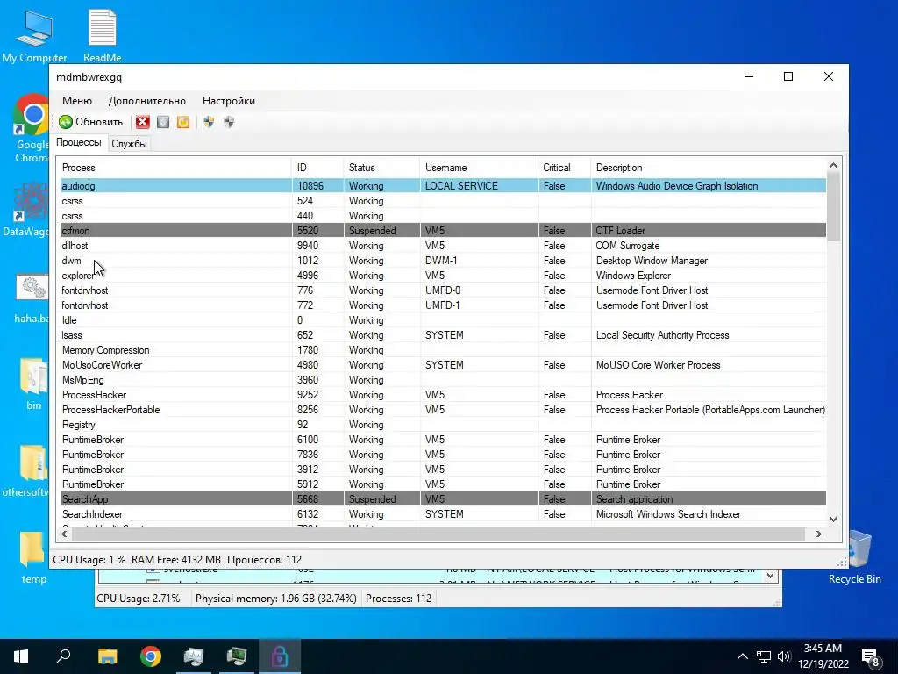The image size is (898, 674).
Task: Click the temp folder on desktop
Action: (32, 557)
